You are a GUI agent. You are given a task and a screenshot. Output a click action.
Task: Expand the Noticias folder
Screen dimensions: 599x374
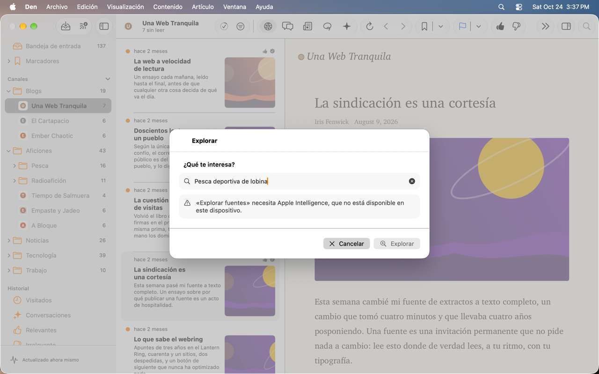pos(9,241)
